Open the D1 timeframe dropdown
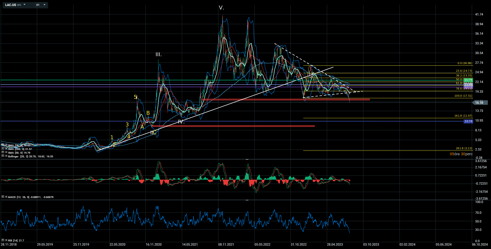The image size is (491, 249). (x=44, y=5)
